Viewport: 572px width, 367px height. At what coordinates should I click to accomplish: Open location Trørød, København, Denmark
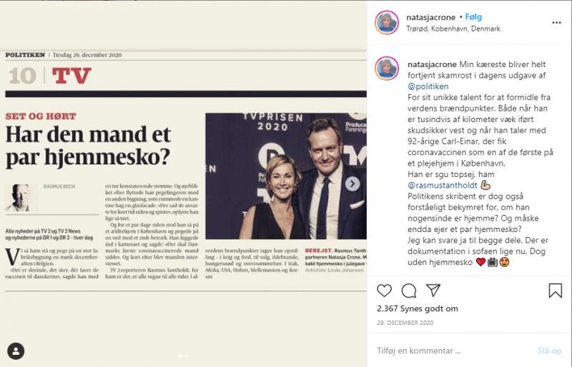pos(453,29)
